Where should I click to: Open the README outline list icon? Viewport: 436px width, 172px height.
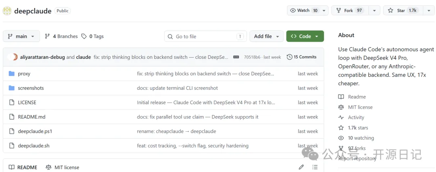click(x=315, y=167)
